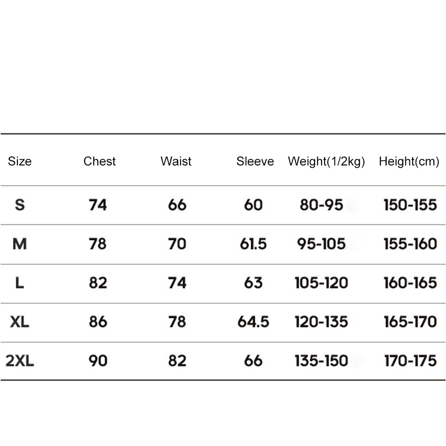Click the Chest column header
The width and height of the screenshot is (446, 446).
tap(99, 161)
